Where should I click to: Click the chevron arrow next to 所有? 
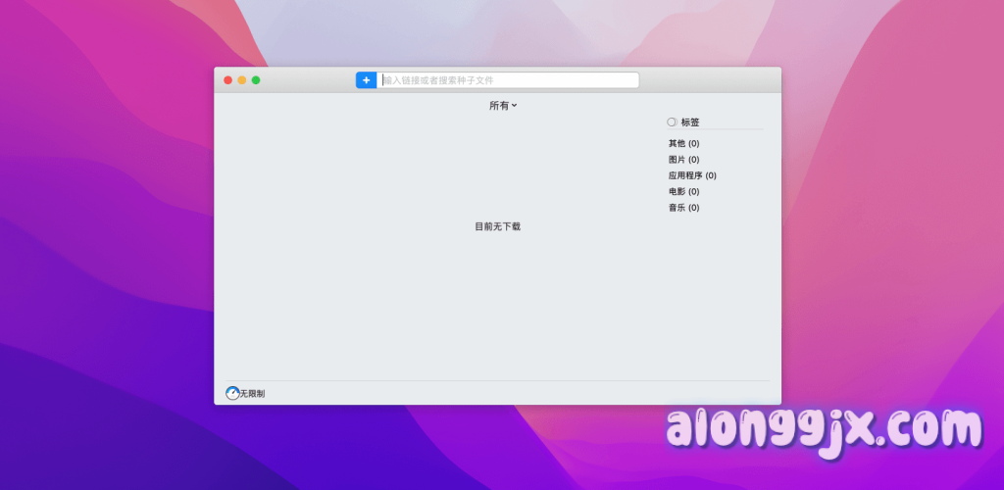515,106
